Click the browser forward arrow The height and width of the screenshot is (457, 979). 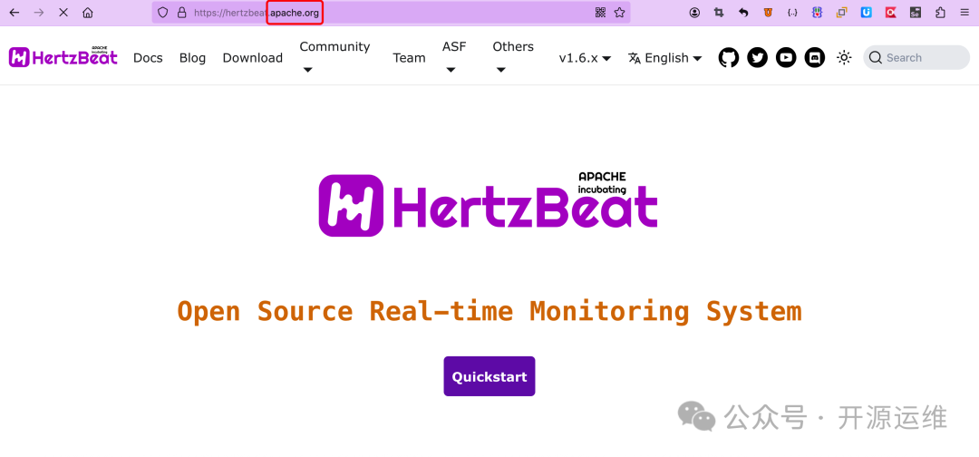pos(39,13)
